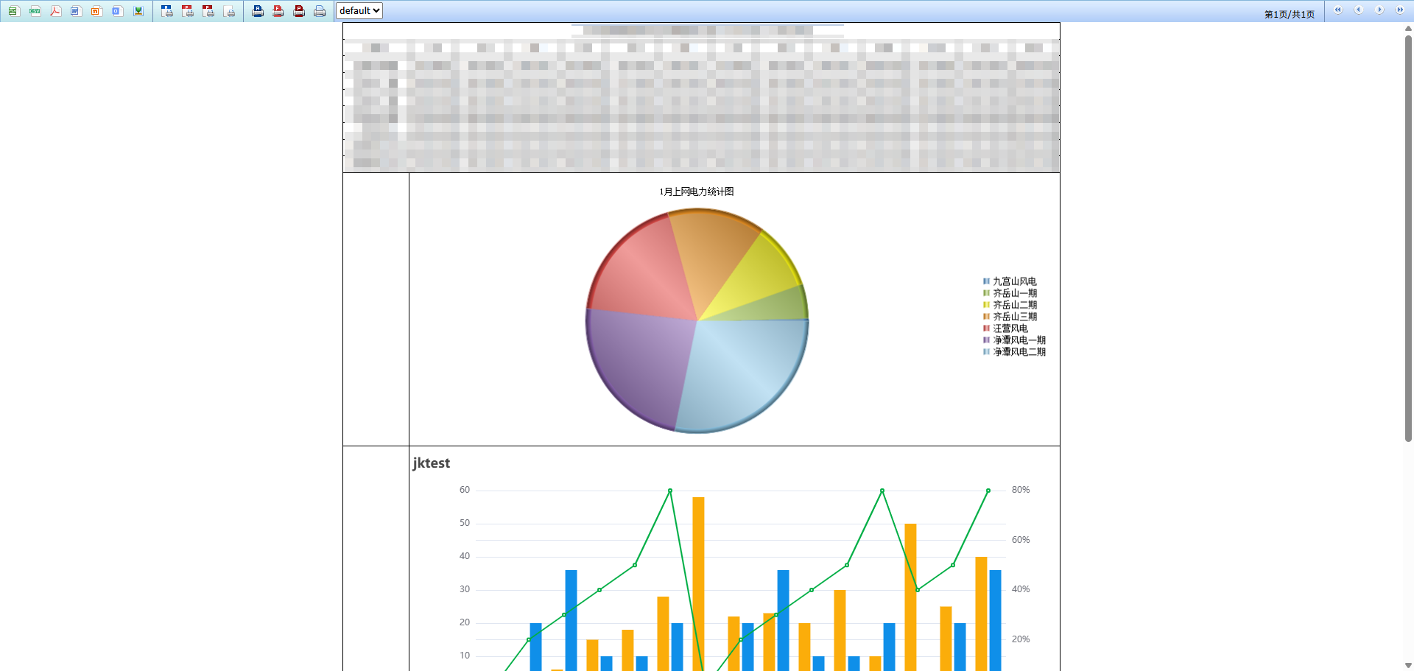
Task: Click the orange 'm' export icon
Action: tap(96, 11)
